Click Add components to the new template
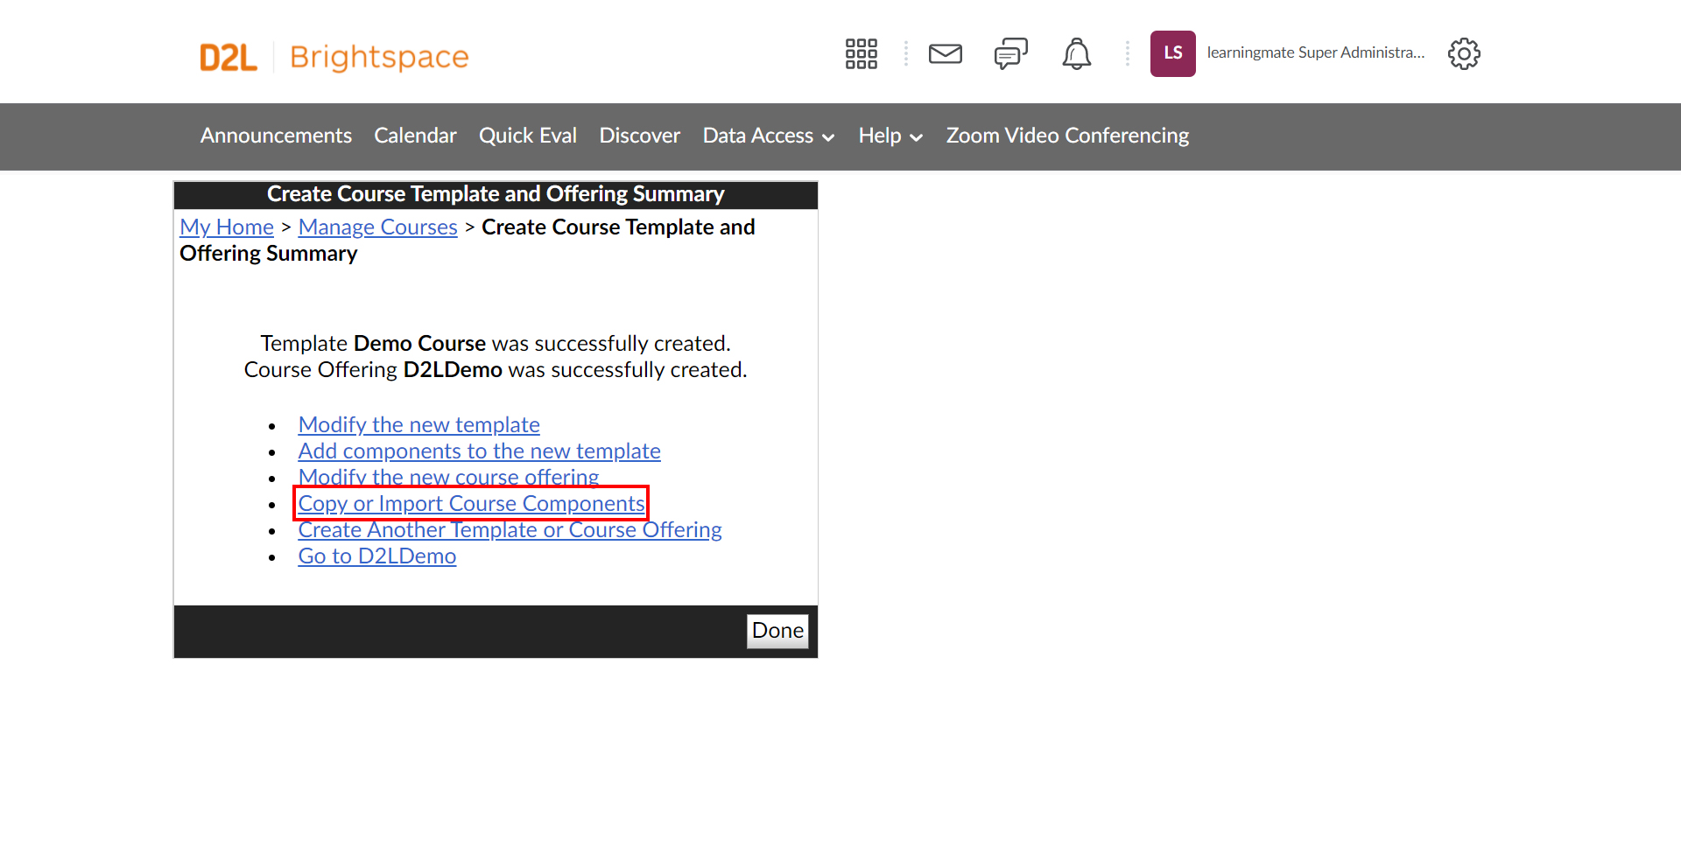 [479, 451]
